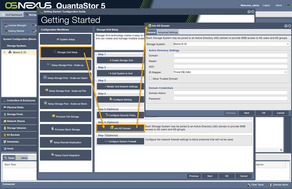This screenshot has width=292, height=189.
Task: Click Modify Grid Network Settings button
Action: coord(120,86)
